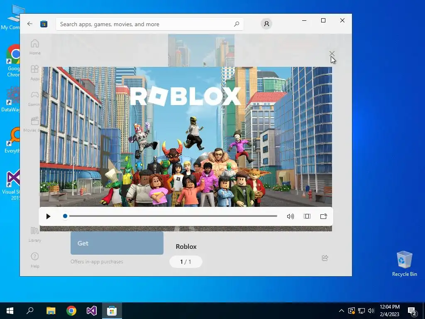Open Visual Studio from the taskbar
The image size is (425, 319).
92,311
